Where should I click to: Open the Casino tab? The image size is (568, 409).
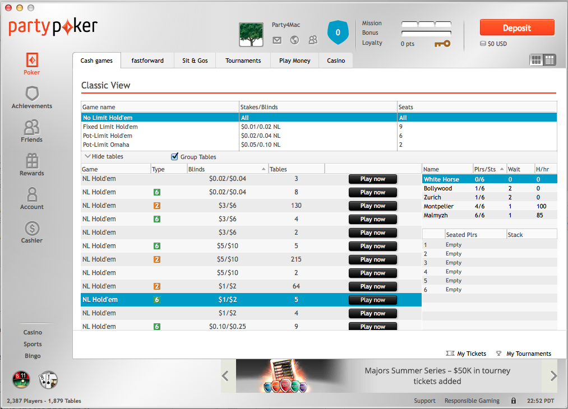[336, 61]
